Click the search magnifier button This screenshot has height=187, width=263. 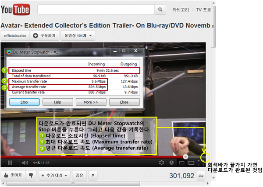coord(160,10)
